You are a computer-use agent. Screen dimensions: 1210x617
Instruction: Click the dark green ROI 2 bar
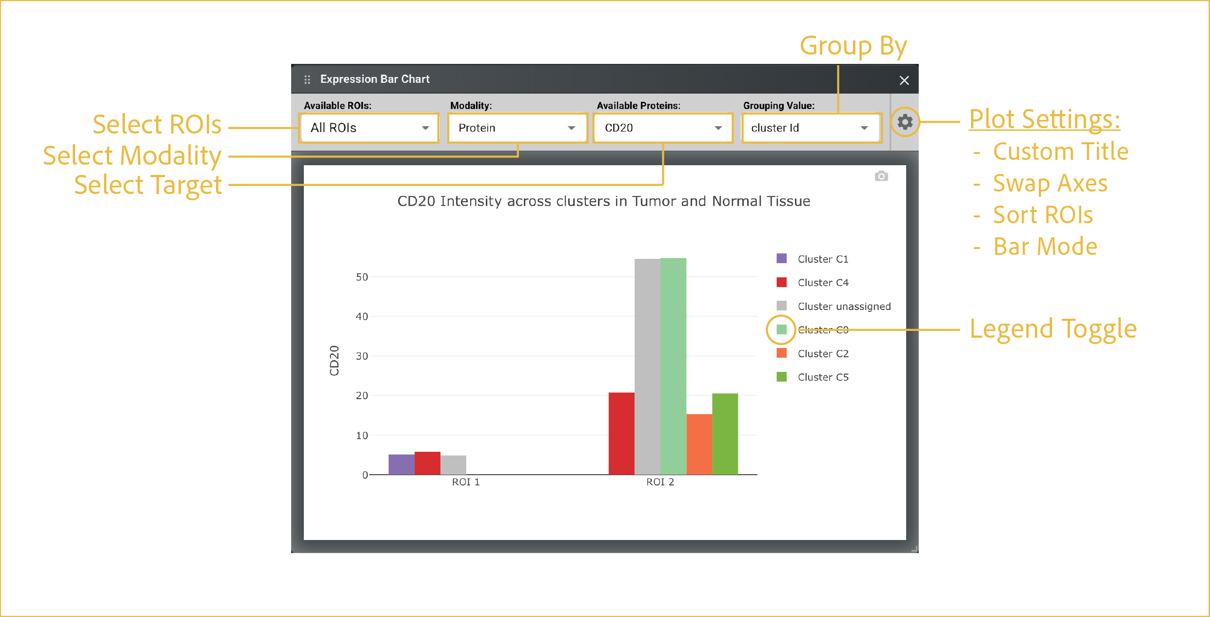point(725,434)
